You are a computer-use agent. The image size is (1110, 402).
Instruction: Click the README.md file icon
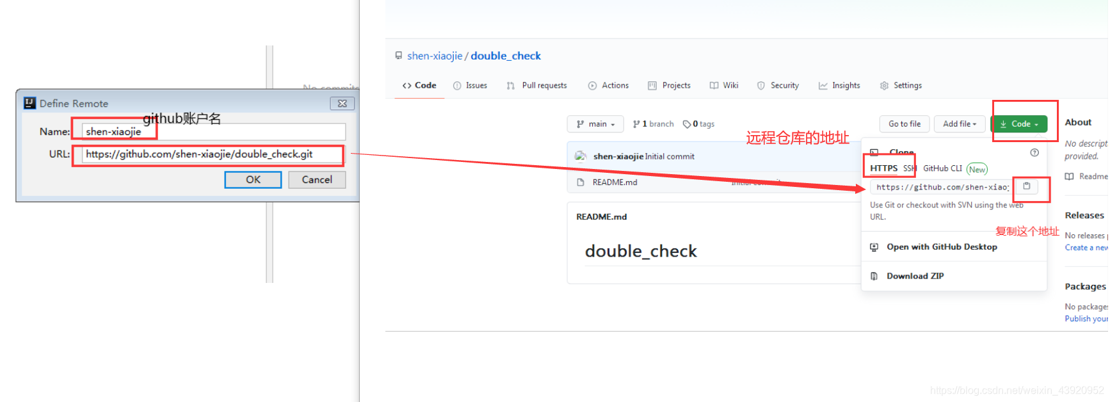click(x=581, y=182)
